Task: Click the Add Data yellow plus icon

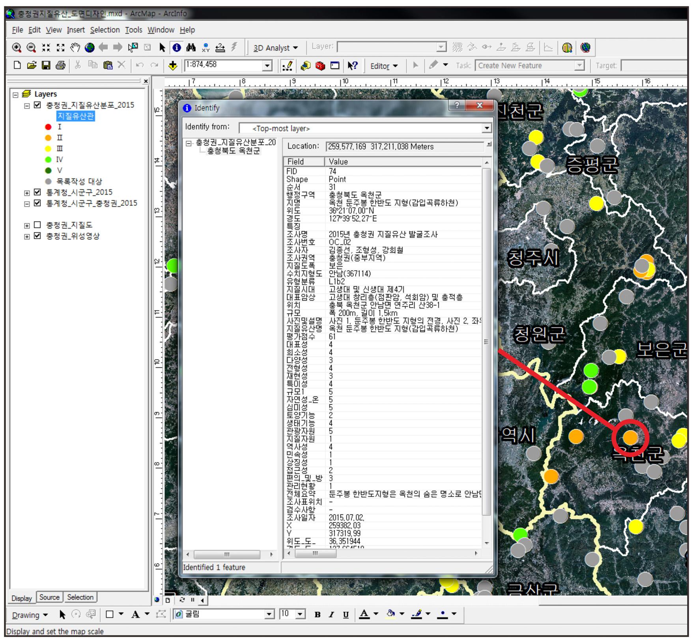Action: (x=173, y=66)
